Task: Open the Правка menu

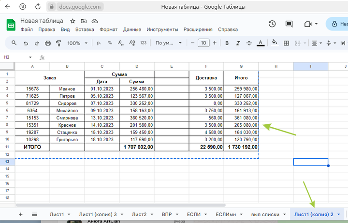Action: pyautogui.click(x=46, y=30)
